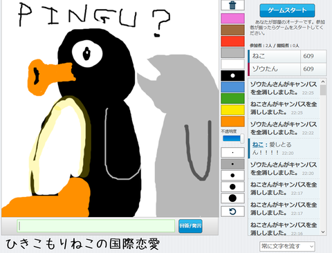
Task: Click the opacity slider handle
Action: (x=242, y=139)
